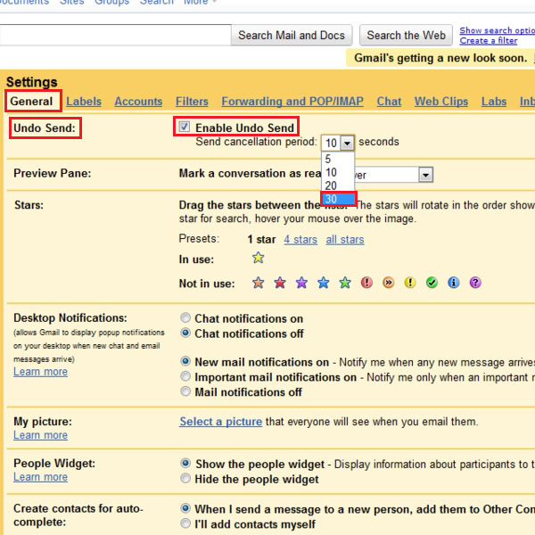535x535 pixels.
Task: Open Forwarding and POP/IMAP tab
Action: point(292,102)
